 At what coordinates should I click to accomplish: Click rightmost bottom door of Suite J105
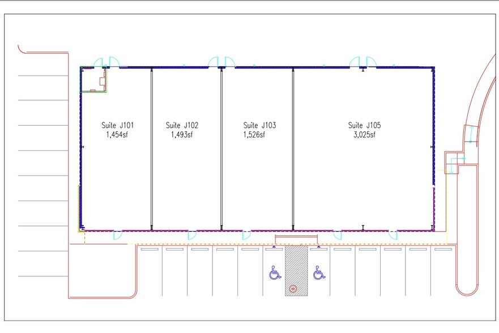pos(393,235)
